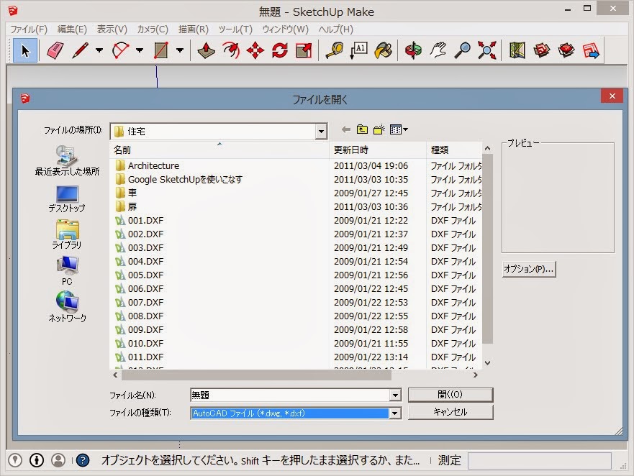Select the Pan hand tool
This screenshot has width=634, height=476.
438,50
